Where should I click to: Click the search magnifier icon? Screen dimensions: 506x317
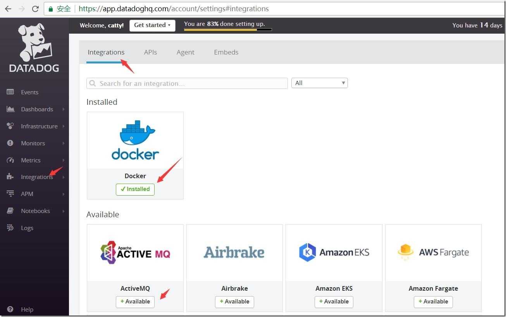coord(93,84)
